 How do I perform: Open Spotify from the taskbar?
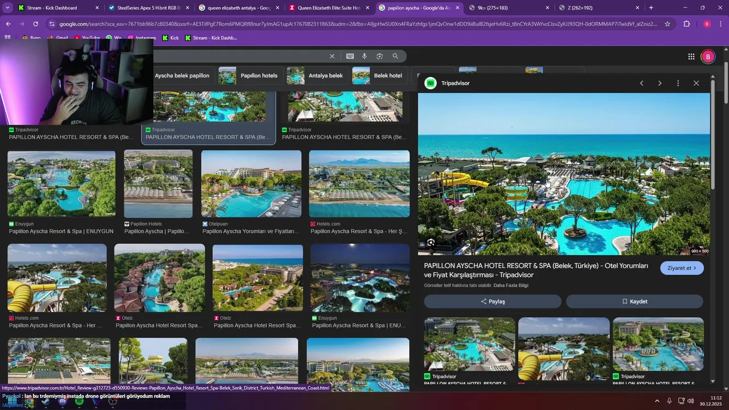click(79, 401)
